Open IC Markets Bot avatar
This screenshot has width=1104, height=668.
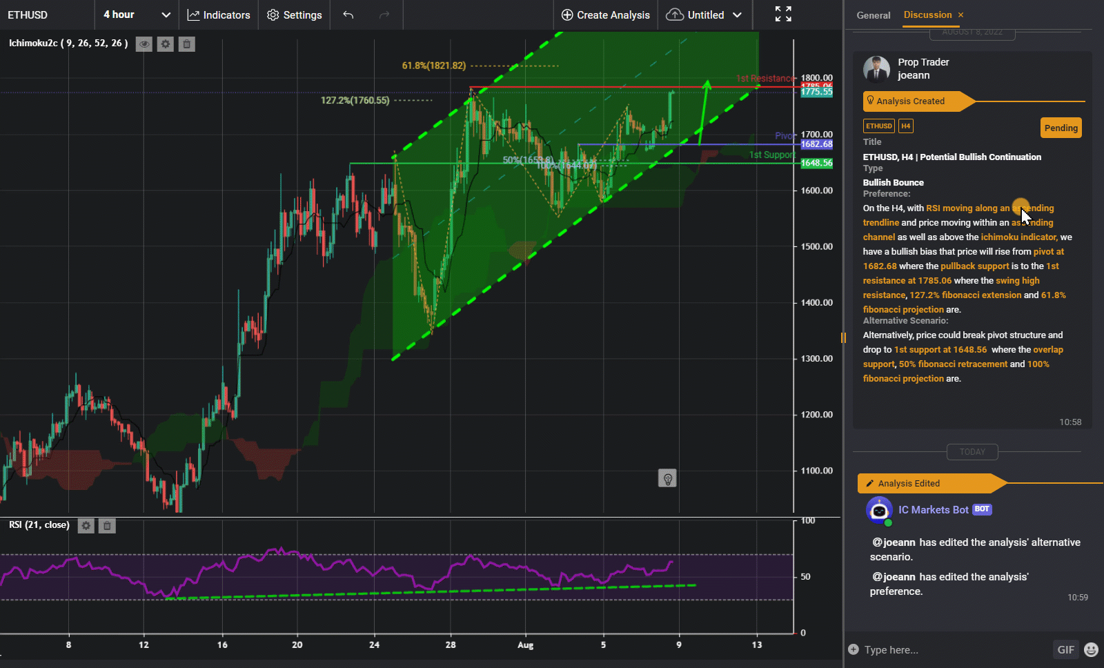(879, 511)
